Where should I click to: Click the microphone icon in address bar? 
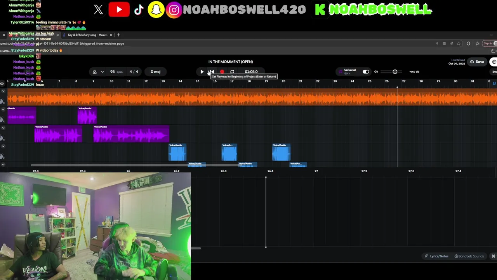pos(437,44)
